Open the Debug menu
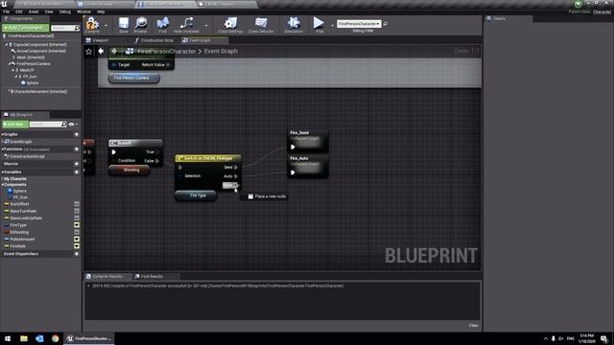This screenshot has width=614, height=345. pos(64,11)
